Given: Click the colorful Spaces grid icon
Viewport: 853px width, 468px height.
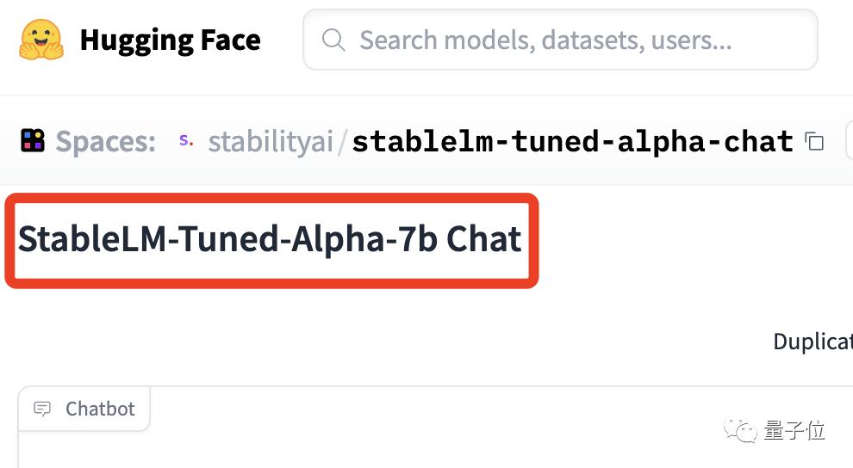Looking at the screenshot, I should (x=33, y=140).
